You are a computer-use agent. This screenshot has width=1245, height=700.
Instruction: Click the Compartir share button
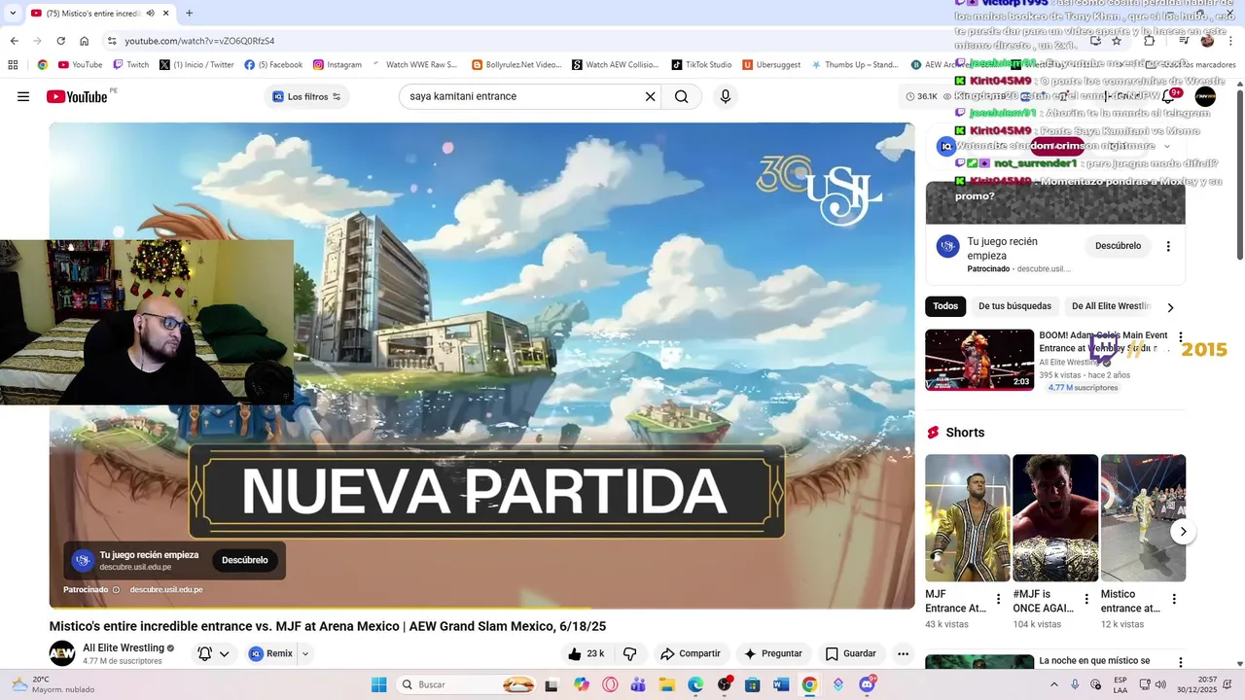click(690, 653)
